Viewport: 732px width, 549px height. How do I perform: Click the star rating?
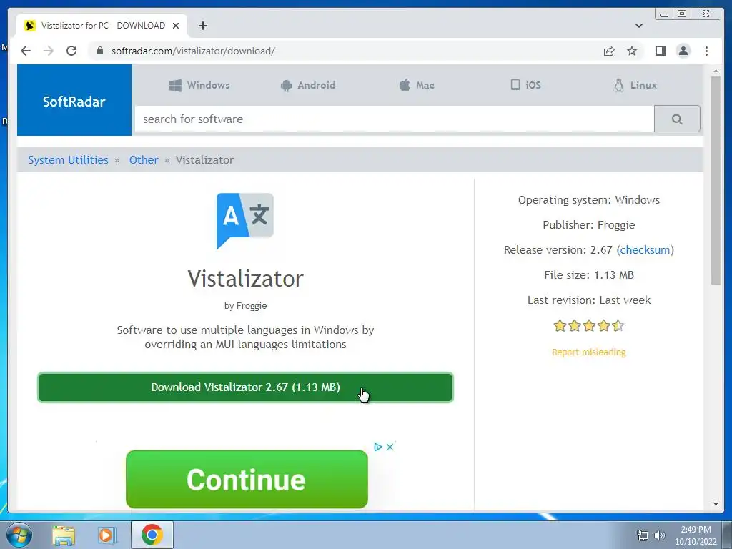point(589,325)
